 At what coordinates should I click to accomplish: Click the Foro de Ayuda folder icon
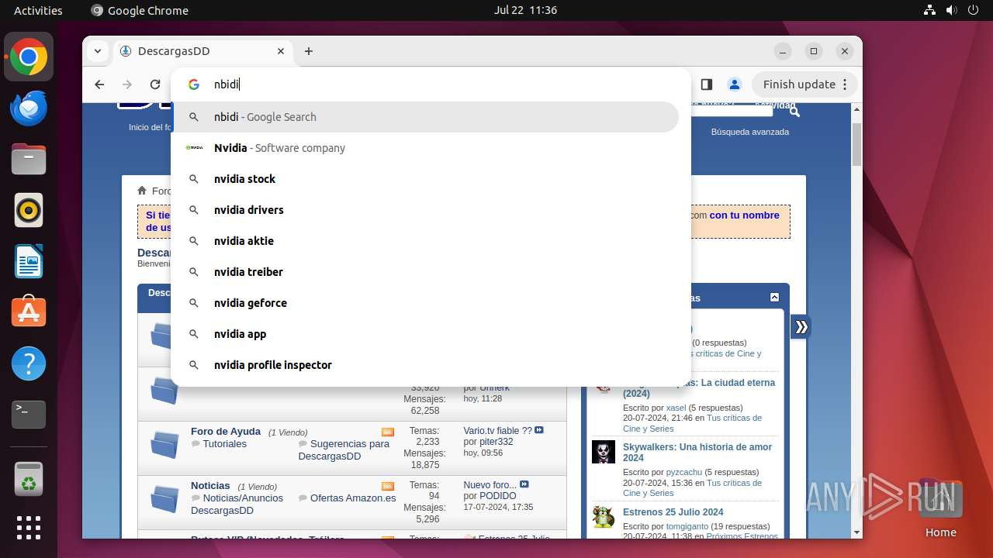[x=164, y=444]
